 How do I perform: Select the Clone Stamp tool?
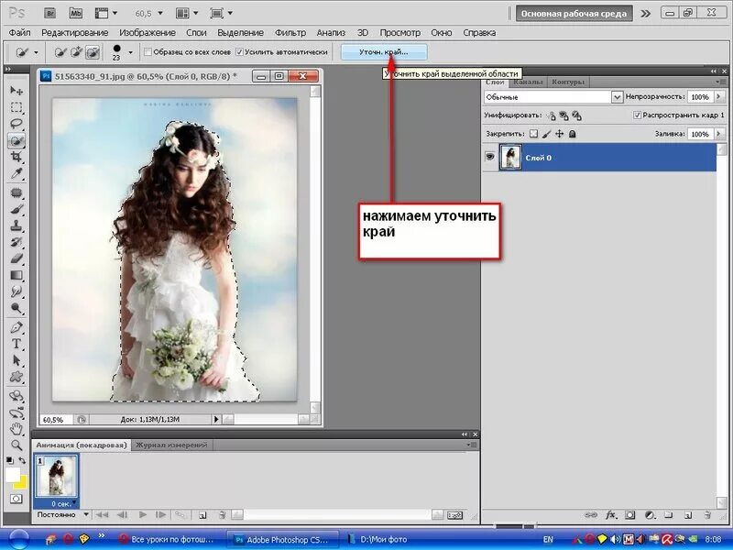click(x=16, y=225)
